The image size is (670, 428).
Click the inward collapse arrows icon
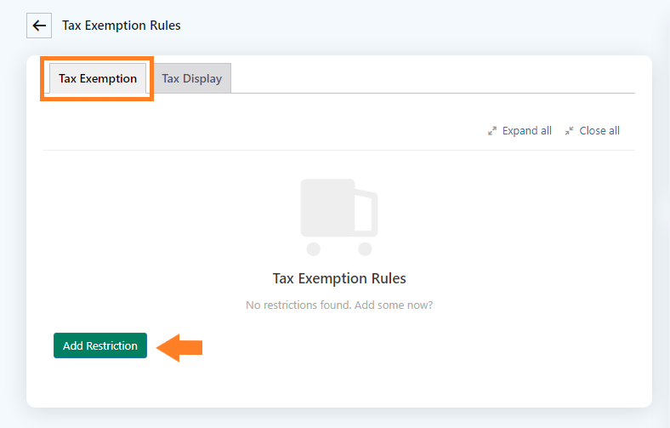[569, 131]
